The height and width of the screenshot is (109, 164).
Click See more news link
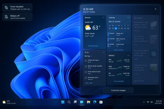click(x=139, y=81)
